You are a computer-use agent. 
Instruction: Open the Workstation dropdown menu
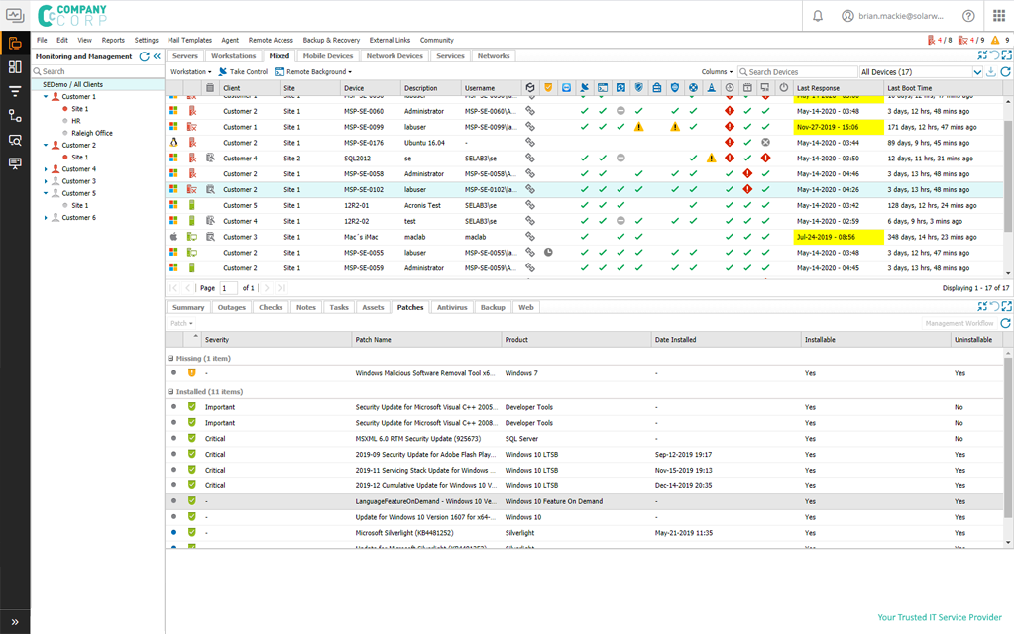(191, 71)
